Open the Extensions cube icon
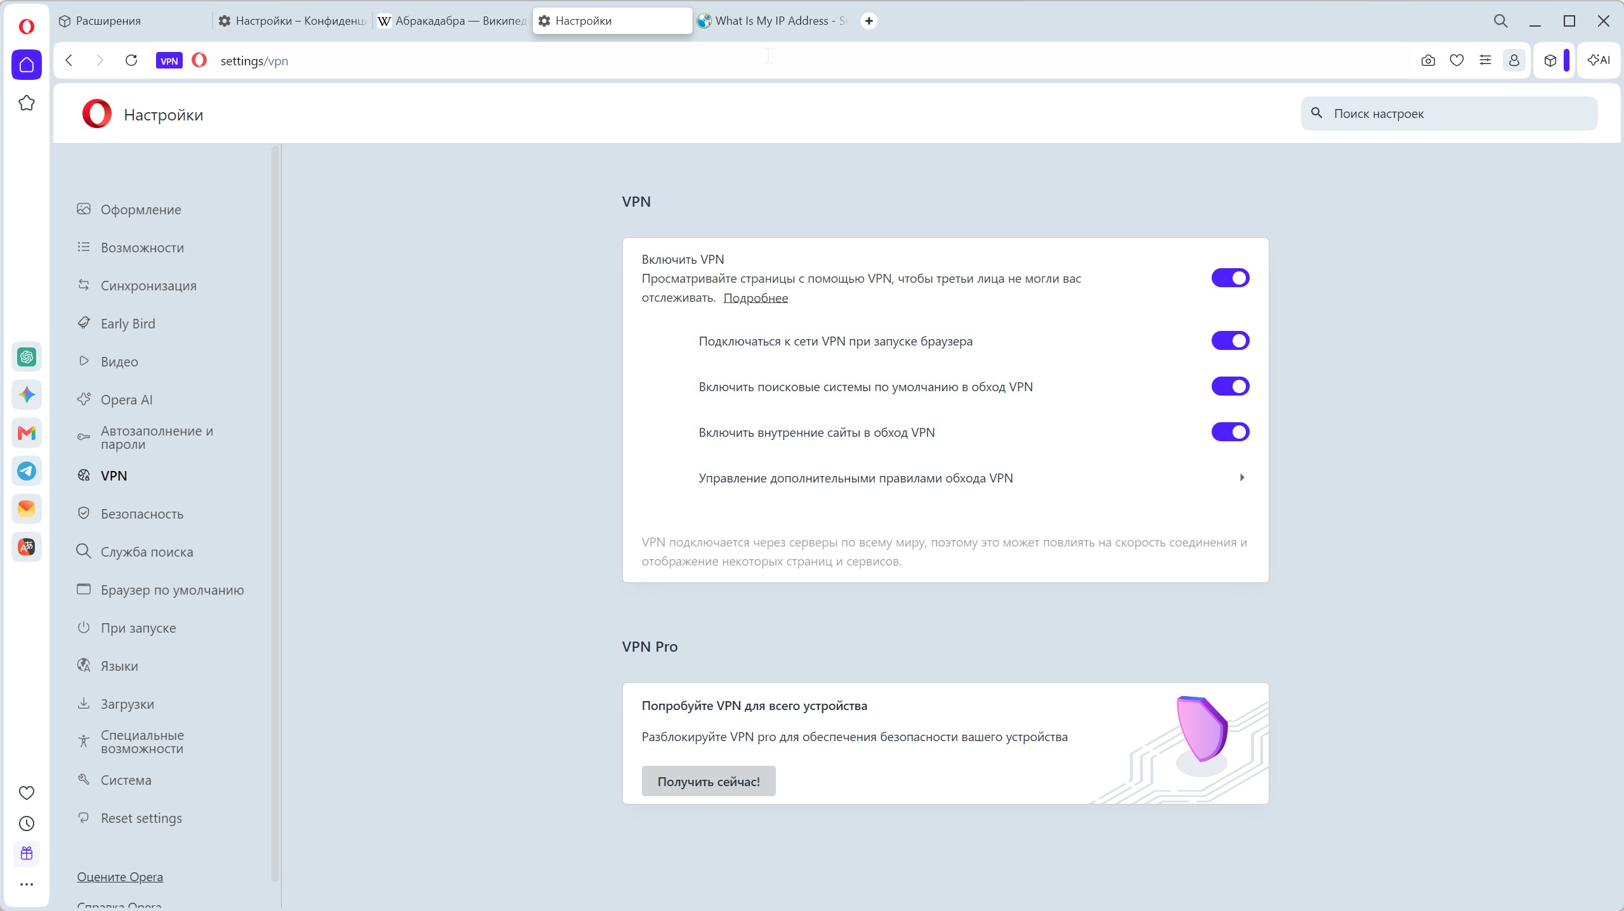The width and height of the screenshot is (1624, 911). tap(1550, 61)
